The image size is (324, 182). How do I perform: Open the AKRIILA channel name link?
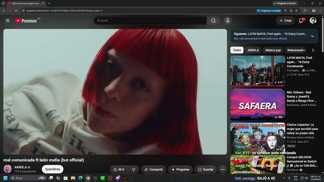tap(21, 167)
